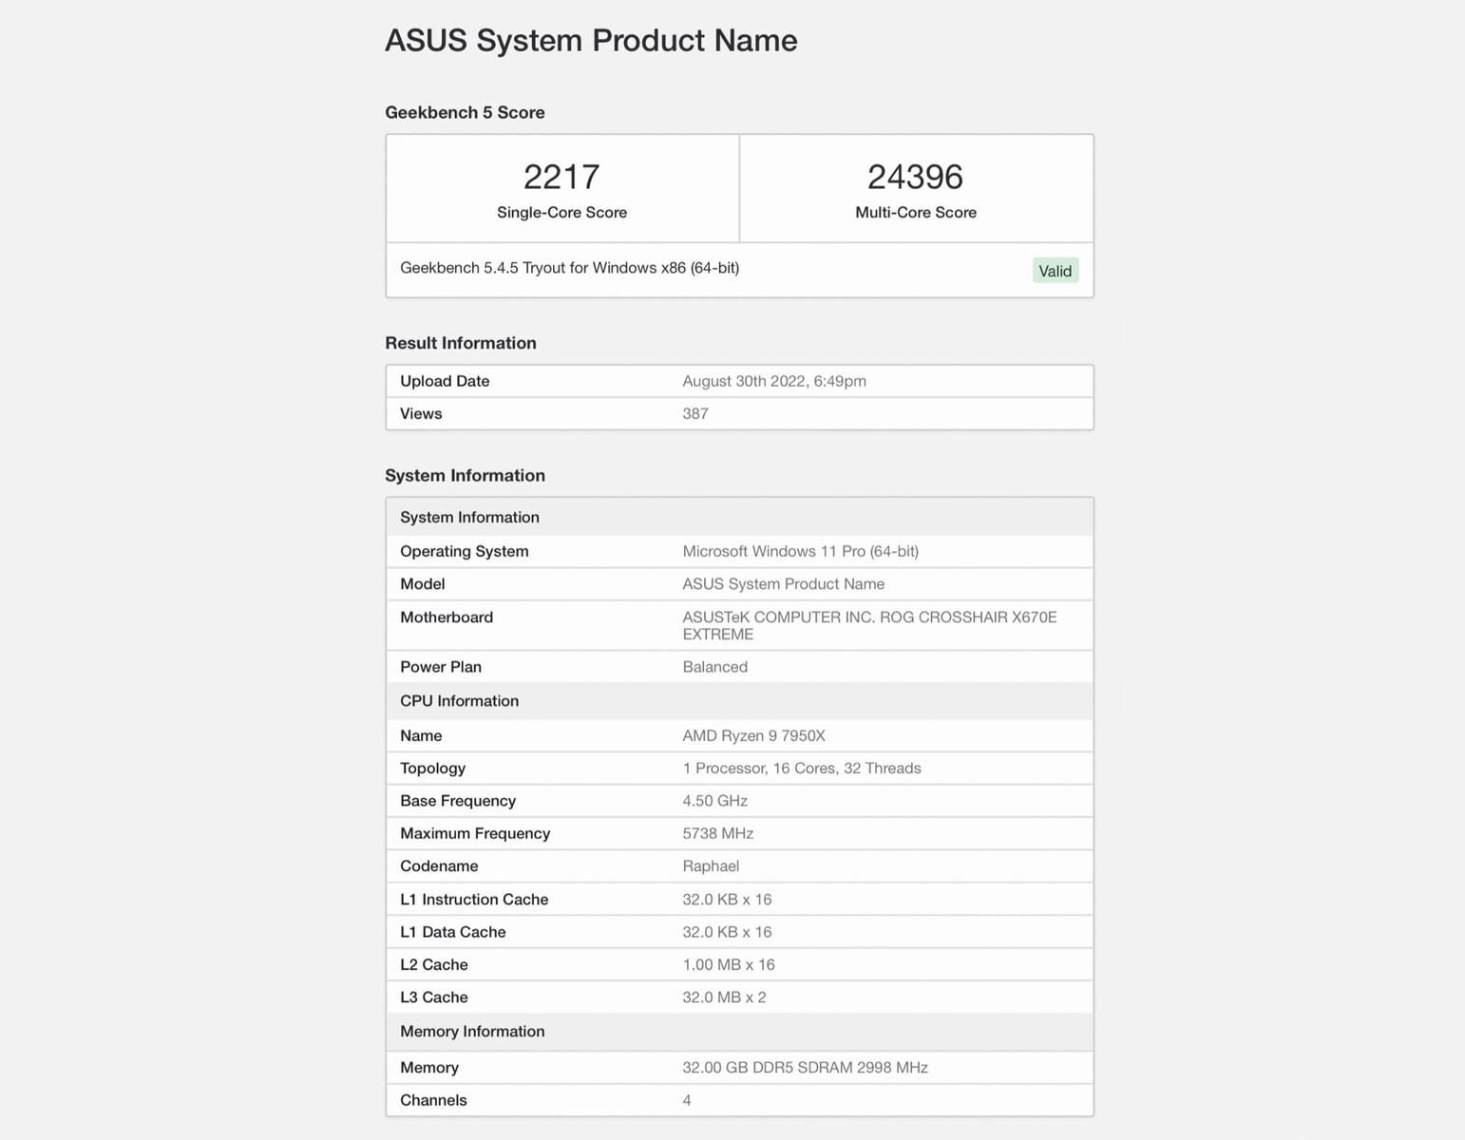Click the Single-Core Score value 2217
The width and height of the screenshot is (1465, 1140).
pos(561,177)
